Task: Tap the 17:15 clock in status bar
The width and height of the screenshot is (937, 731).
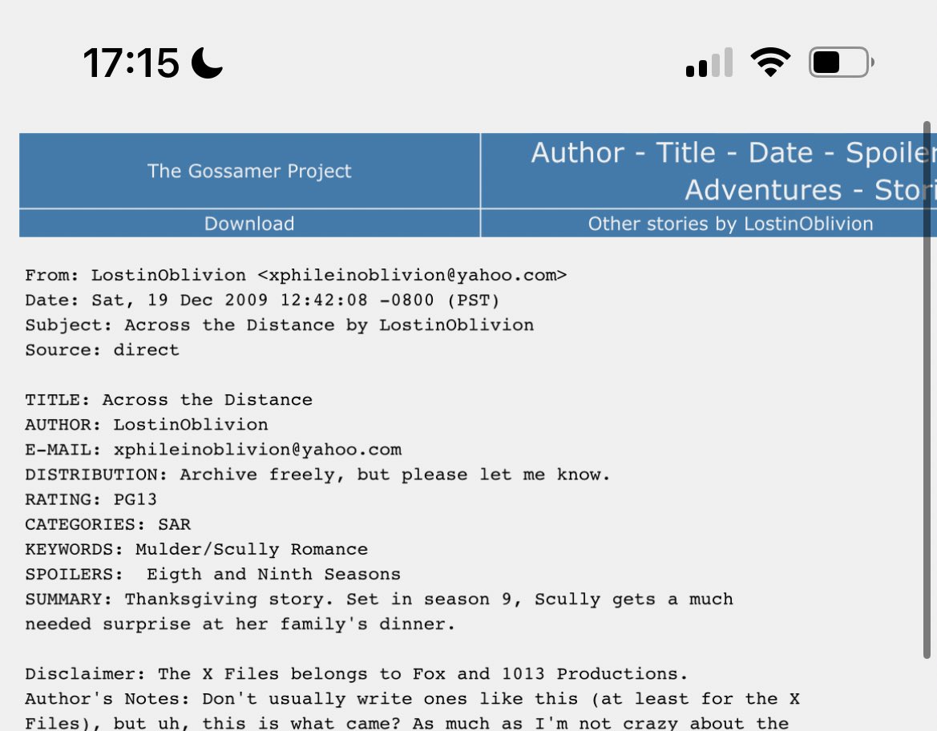Action: 131,63
